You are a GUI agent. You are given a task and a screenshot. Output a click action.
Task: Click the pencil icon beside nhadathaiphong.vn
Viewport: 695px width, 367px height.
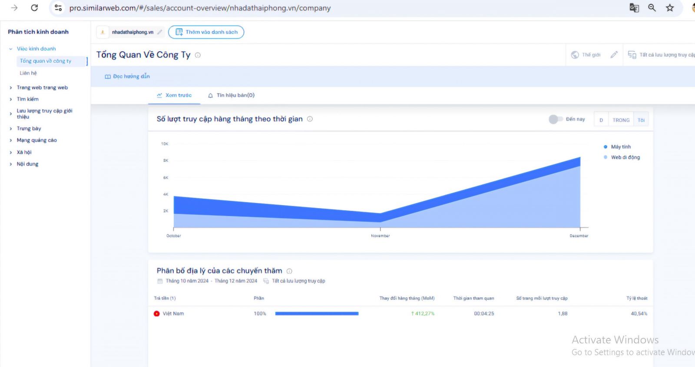point(160,32)
